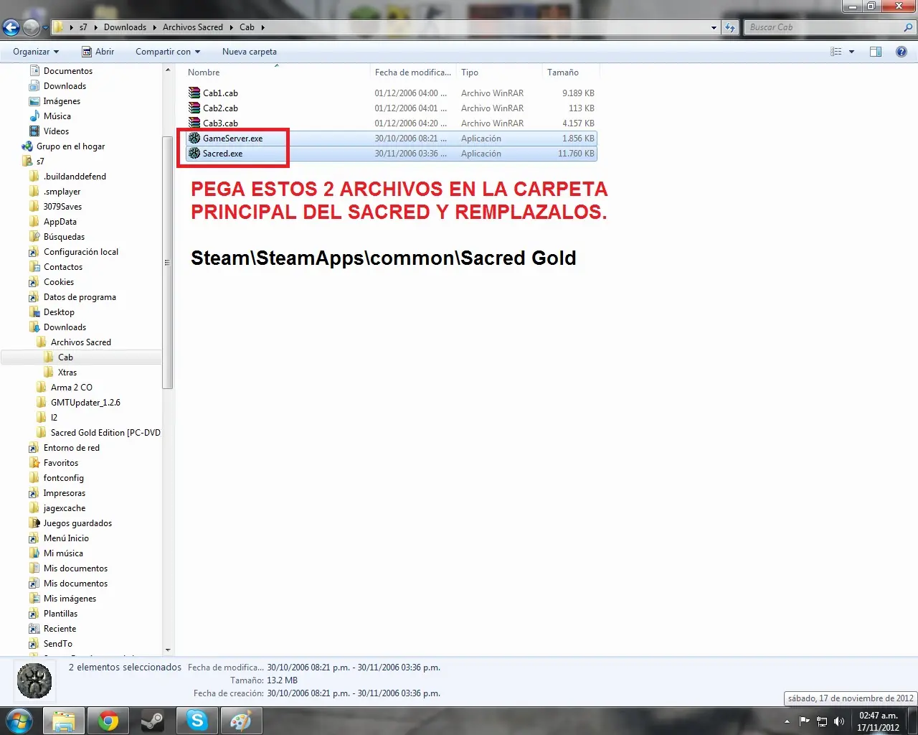Open the address bar history dropdown
The height and width of the screenshot is (735, 918).
[714, 27]
